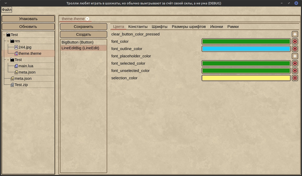
Task: Click the root Test folder icon
Action: (x=8, y=35)
